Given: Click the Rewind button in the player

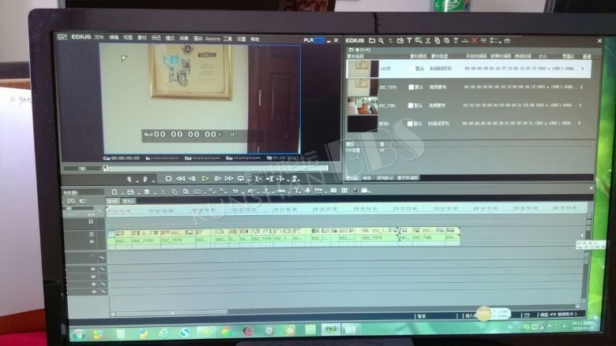Looking at the screenshot, I should 181,179.
